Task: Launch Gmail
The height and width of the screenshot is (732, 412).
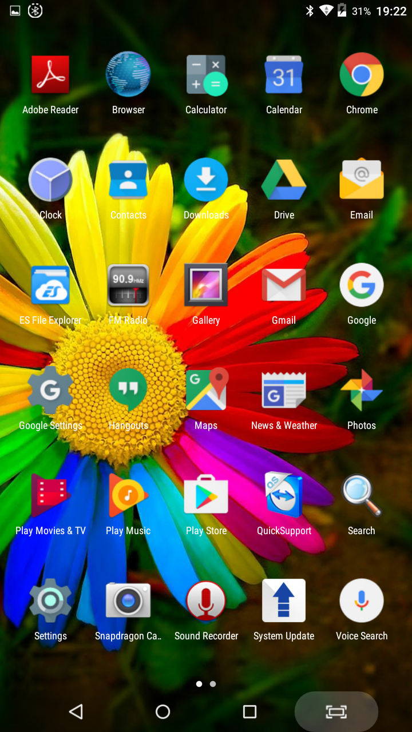Action: (284, 285)
